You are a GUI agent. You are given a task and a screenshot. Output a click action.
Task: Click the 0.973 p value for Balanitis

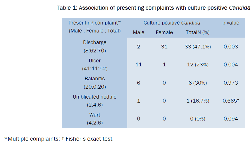point(231,83)
